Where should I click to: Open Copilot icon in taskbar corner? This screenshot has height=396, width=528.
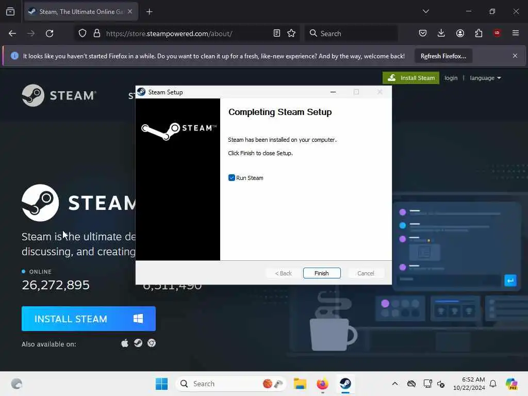pyautogui.click(x=511, y=384)
